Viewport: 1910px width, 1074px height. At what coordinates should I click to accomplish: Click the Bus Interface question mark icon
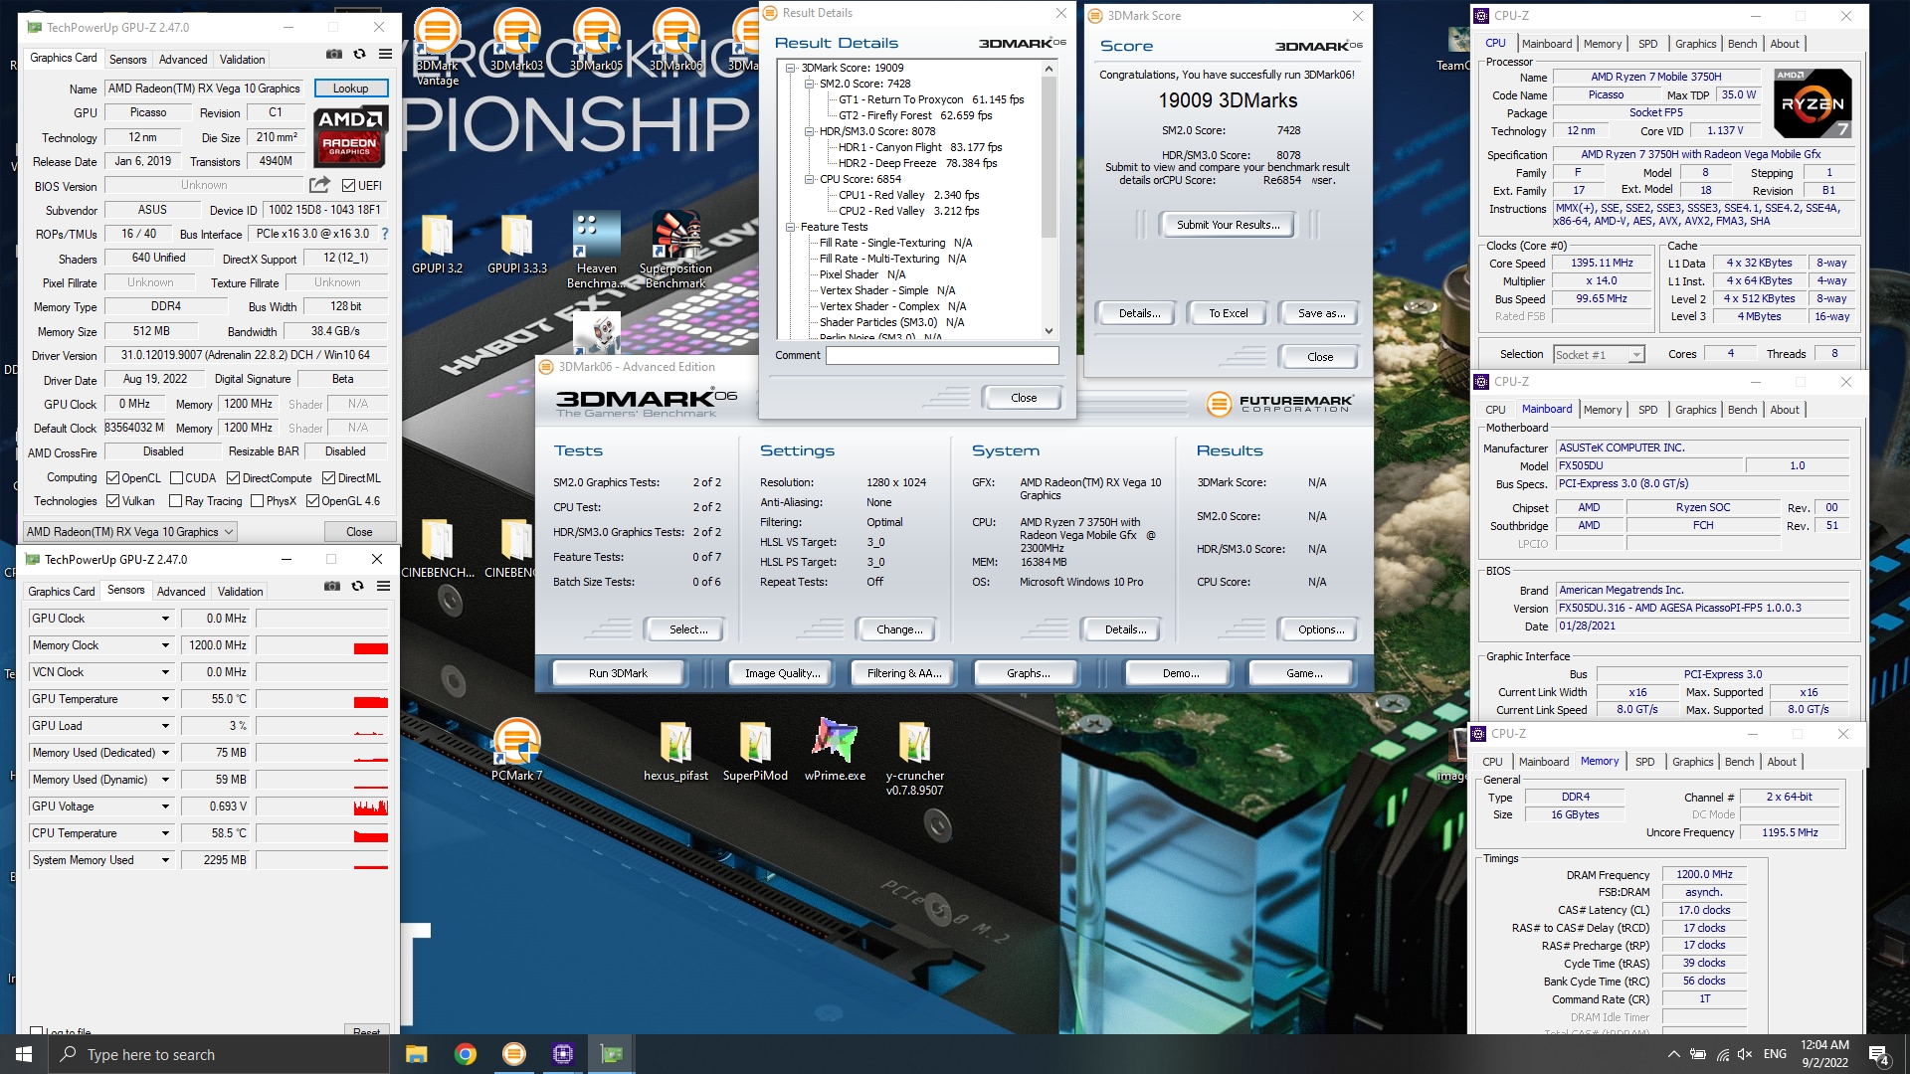[x=385, y=234]
